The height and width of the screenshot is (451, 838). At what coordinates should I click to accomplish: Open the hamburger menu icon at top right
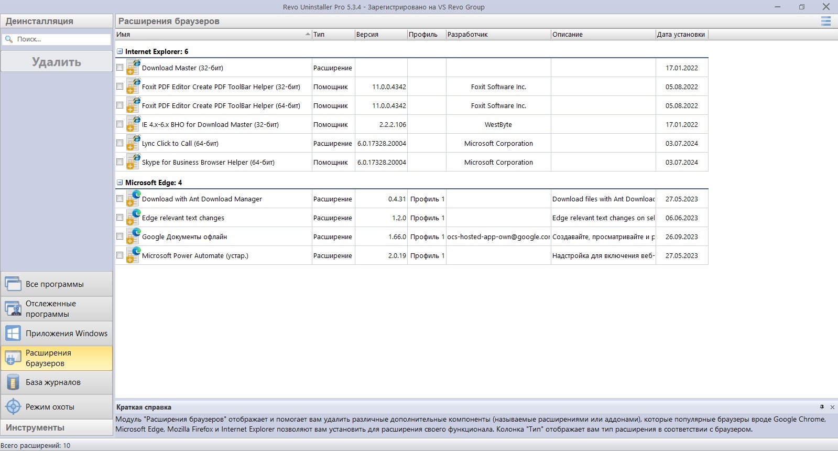[825, 21]
